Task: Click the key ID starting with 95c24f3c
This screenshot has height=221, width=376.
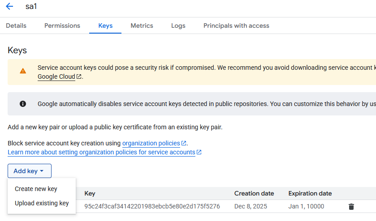Action: (x=152, y=207)
